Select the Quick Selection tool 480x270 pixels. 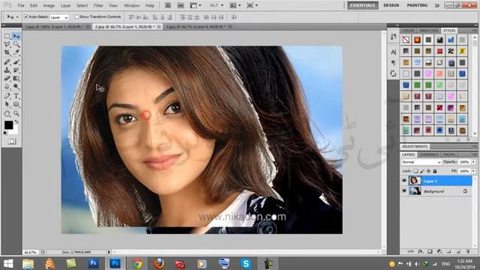pos(16,45)
